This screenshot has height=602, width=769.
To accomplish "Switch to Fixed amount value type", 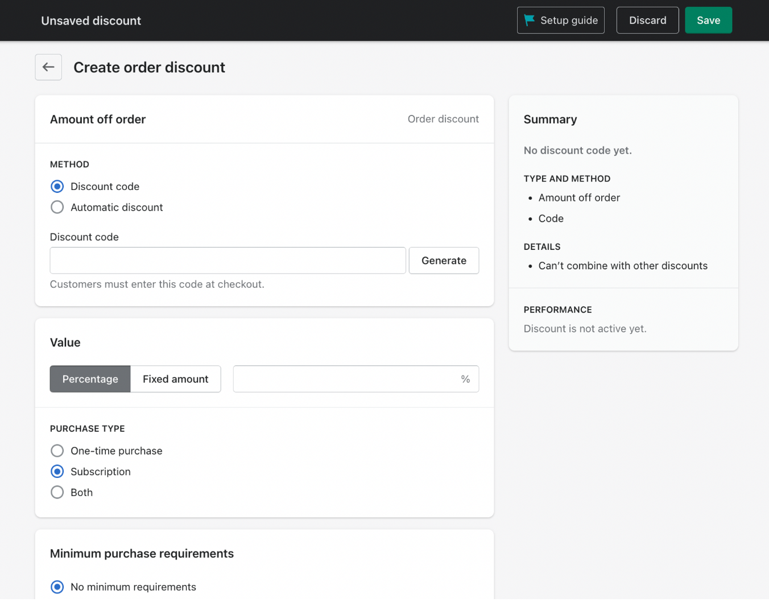I will [x=175, y=379].
